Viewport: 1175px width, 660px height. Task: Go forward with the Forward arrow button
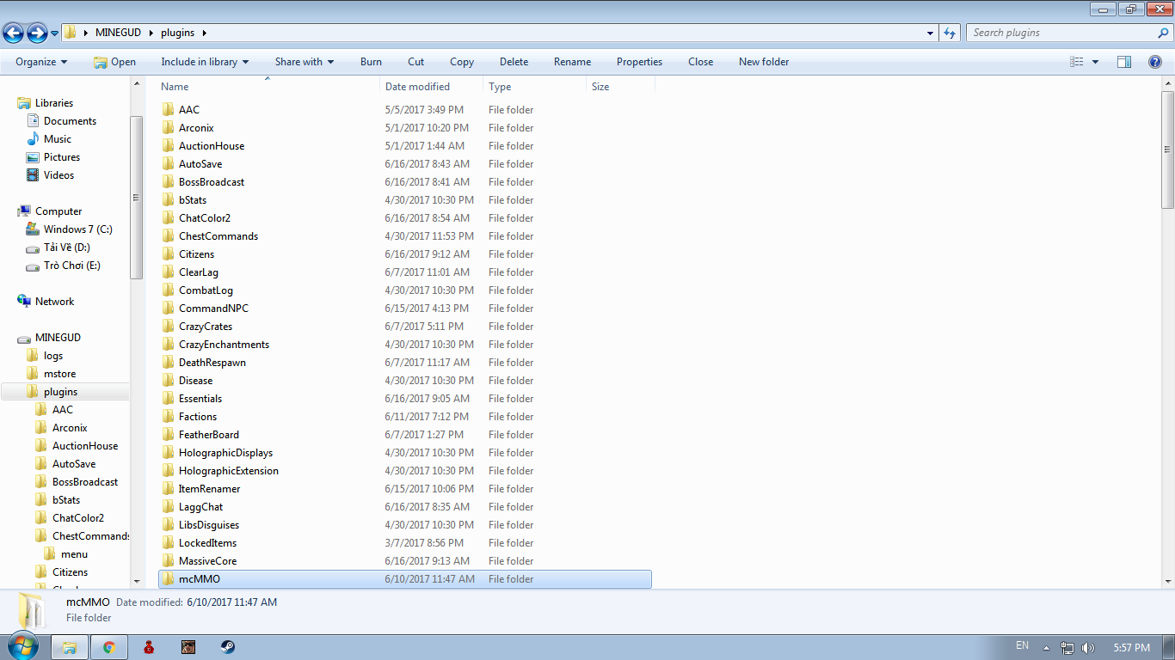click(x=37, y=34)
